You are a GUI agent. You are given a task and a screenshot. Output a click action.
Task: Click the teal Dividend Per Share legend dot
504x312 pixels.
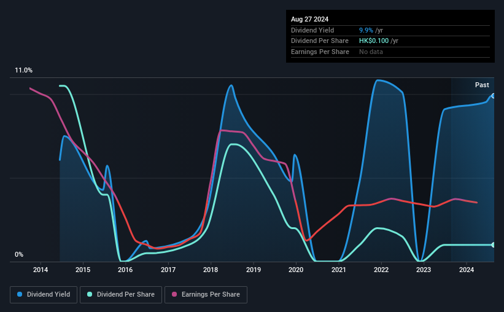(90, 294)
